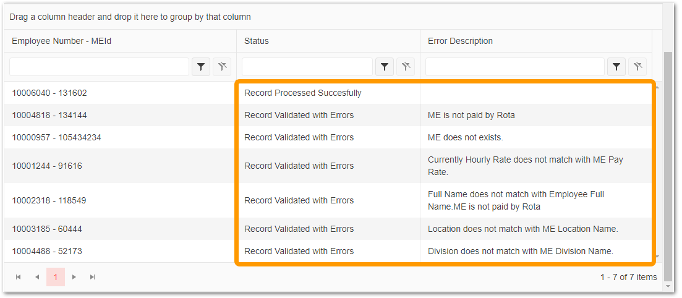This screenshot has height=298, width=682.
Task: Jump to last page of grid
Action: click(x=93, y=277)
